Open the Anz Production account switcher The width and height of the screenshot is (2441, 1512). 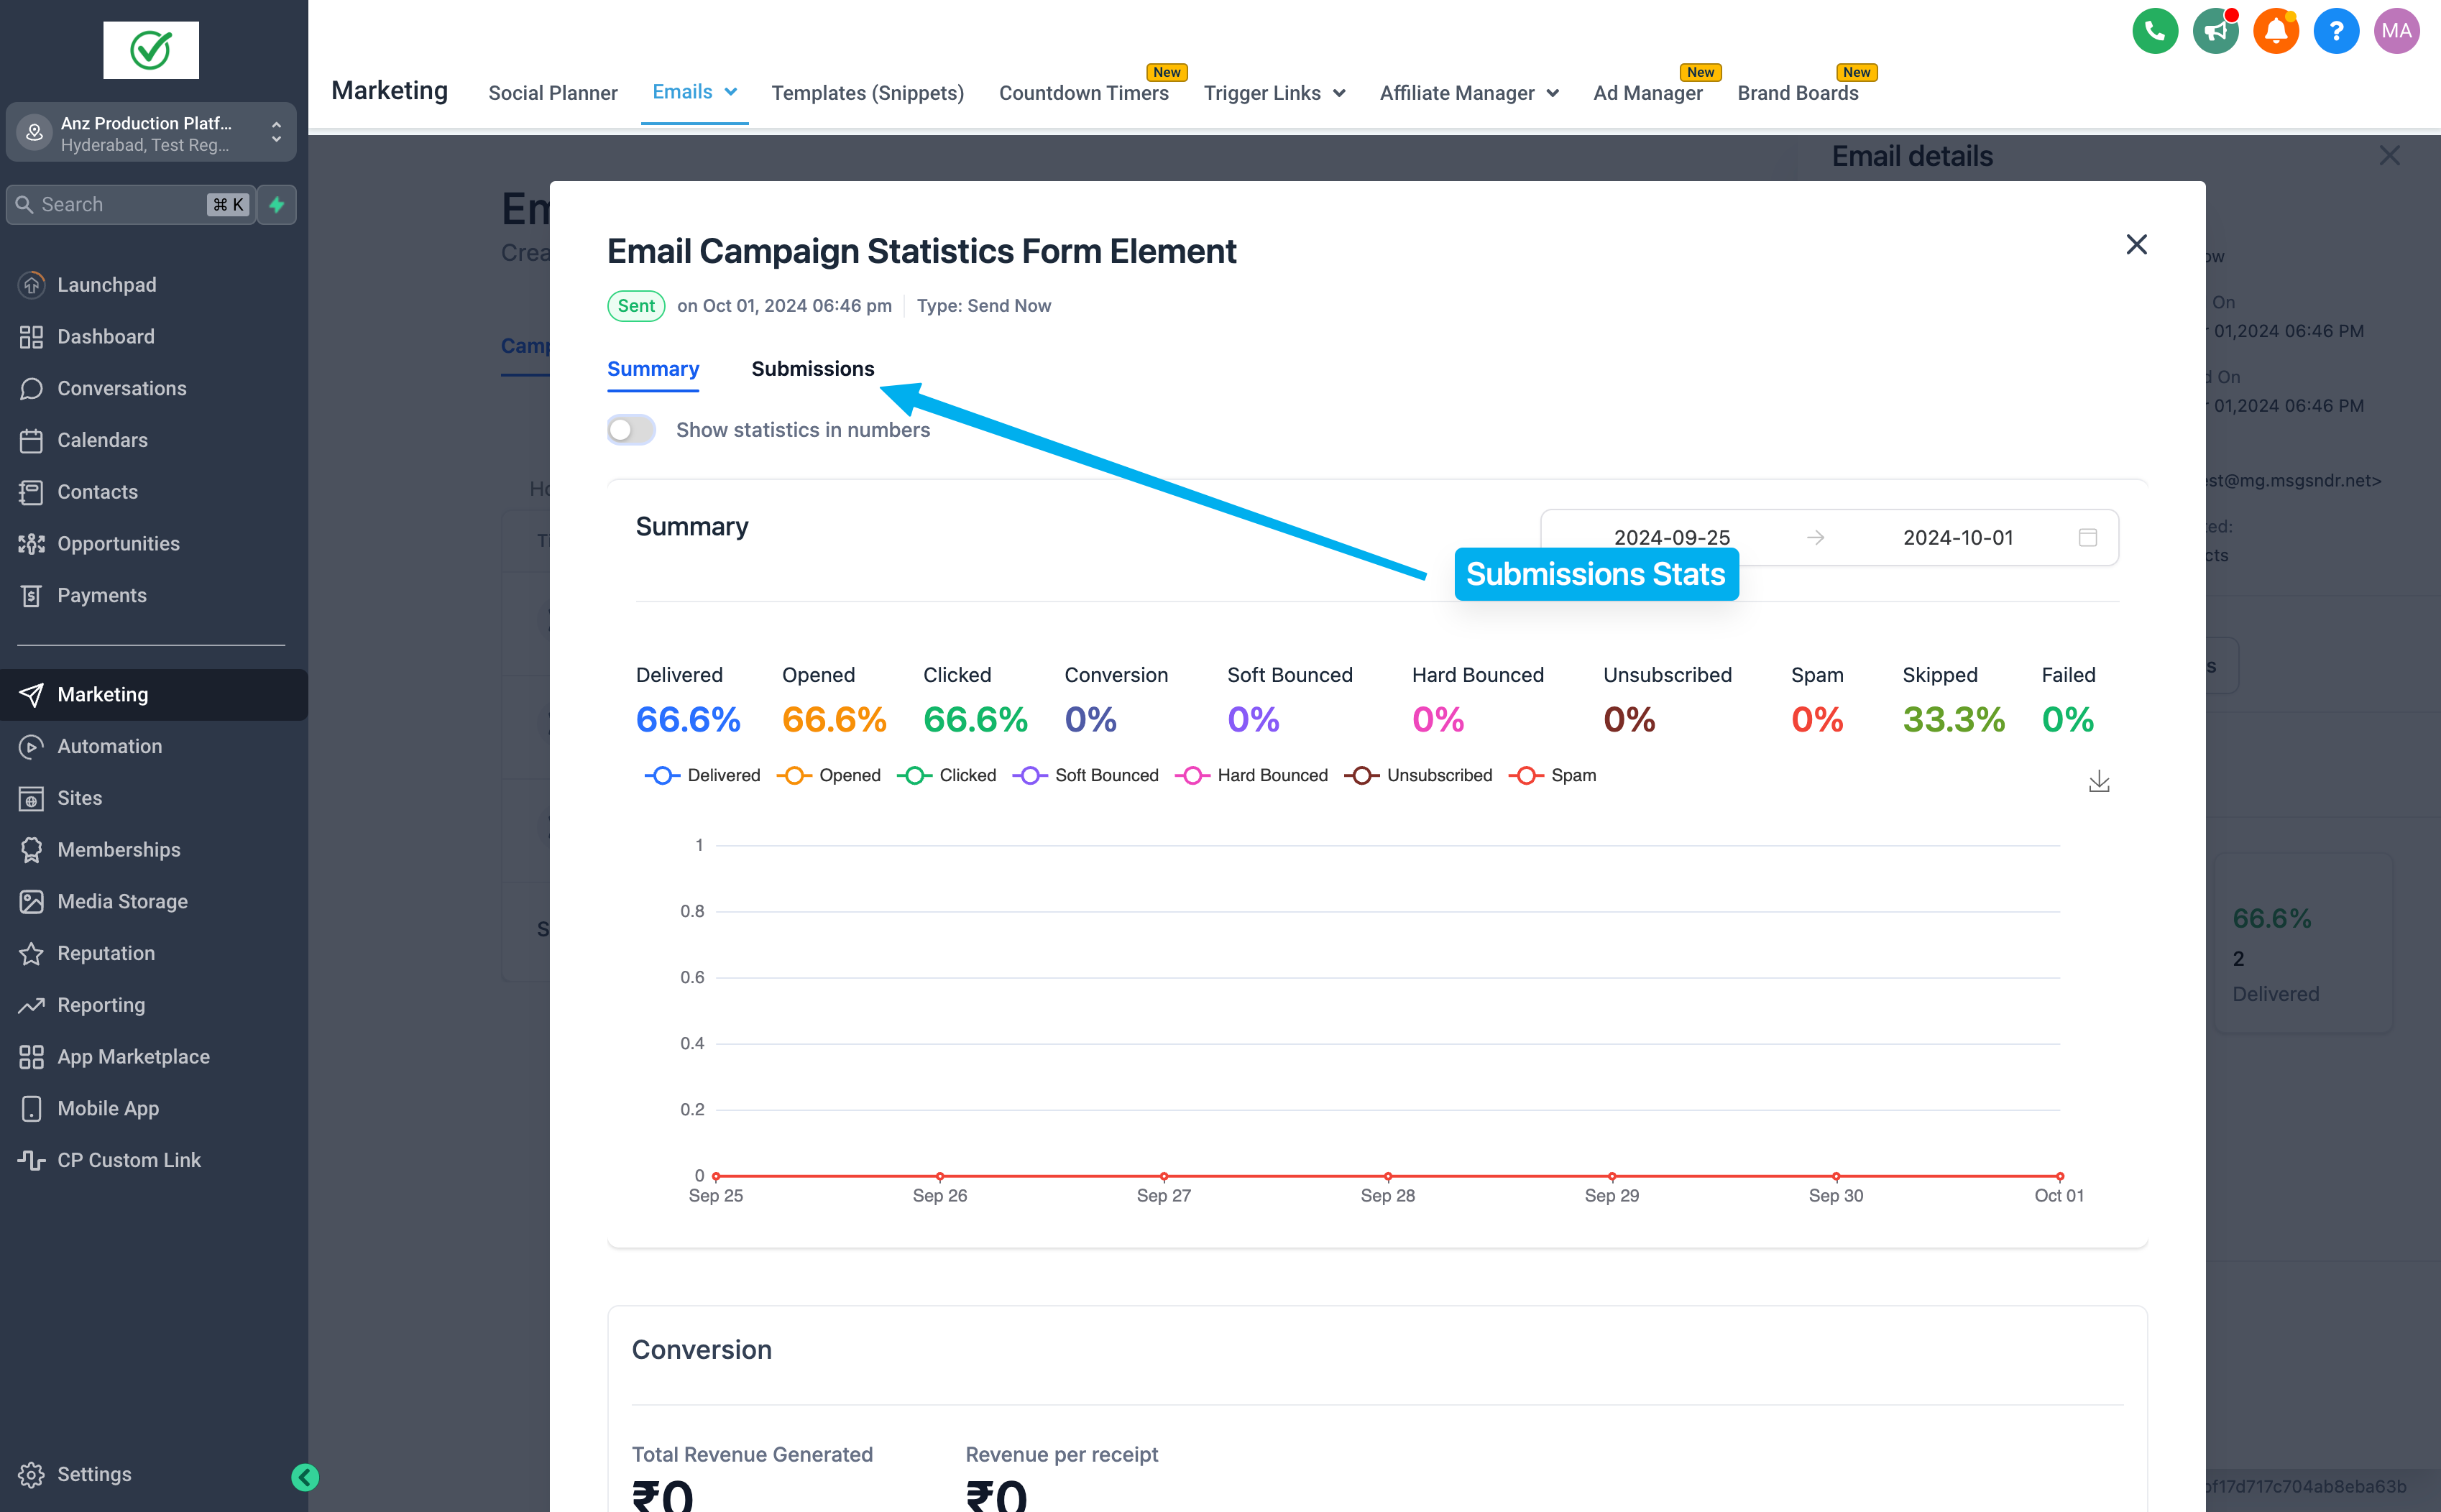[151, 132]
